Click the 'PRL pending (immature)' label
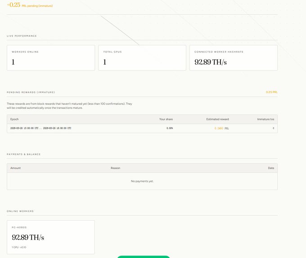 [x=37, y=6]
